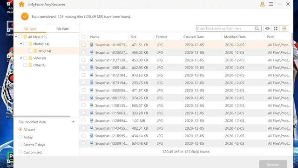
Task: Tick checkbox for Snapchat-1010073 row
Action: point(83,45)
